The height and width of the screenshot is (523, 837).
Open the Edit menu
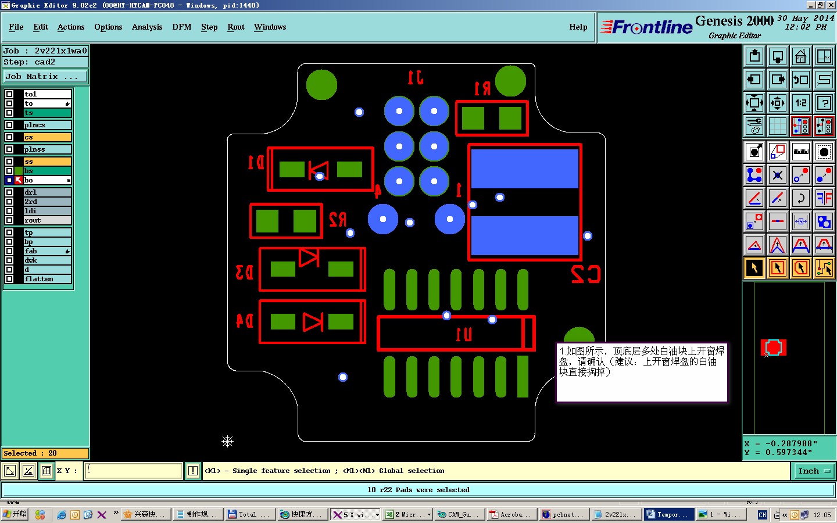coord(41,27)
